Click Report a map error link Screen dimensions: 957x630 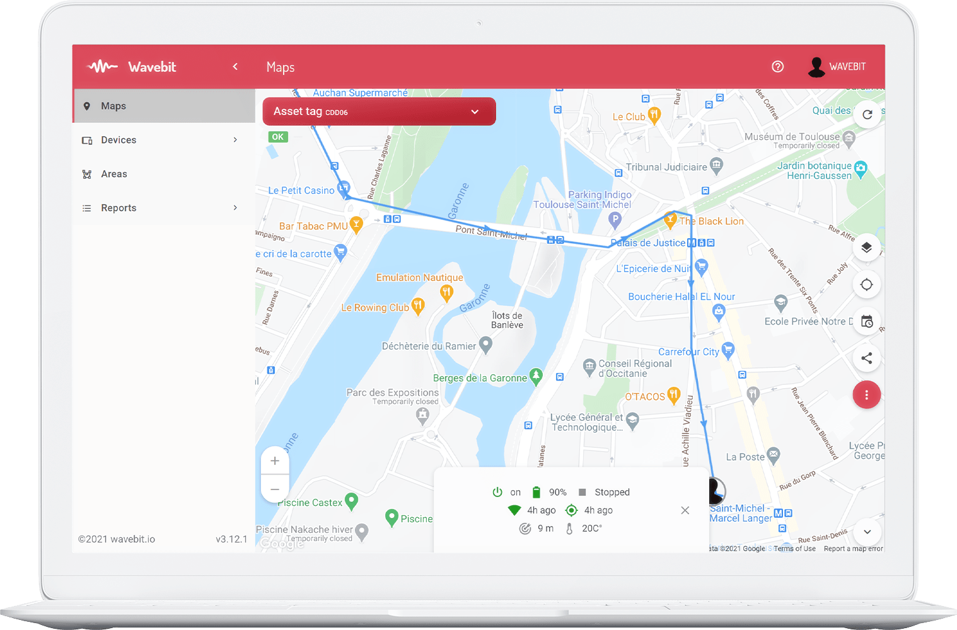[x=854, y=549]
